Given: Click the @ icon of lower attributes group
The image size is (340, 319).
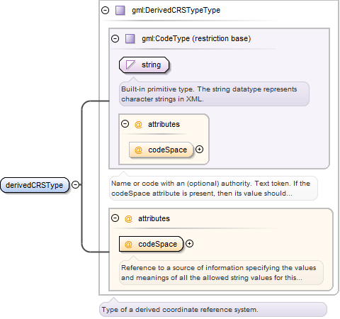Looking at the screenshot, I should click(128, 218).
